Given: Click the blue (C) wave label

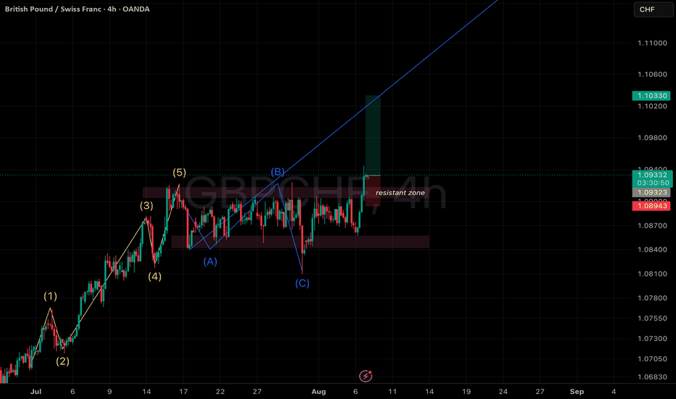Looking at the screenshot, I should [x=302, y=284].
